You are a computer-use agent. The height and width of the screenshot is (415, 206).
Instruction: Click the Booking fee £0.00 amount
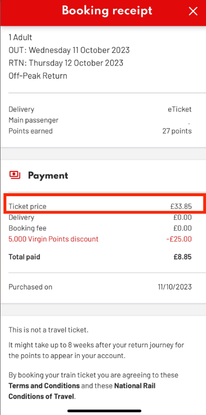(x=182, y=228)
